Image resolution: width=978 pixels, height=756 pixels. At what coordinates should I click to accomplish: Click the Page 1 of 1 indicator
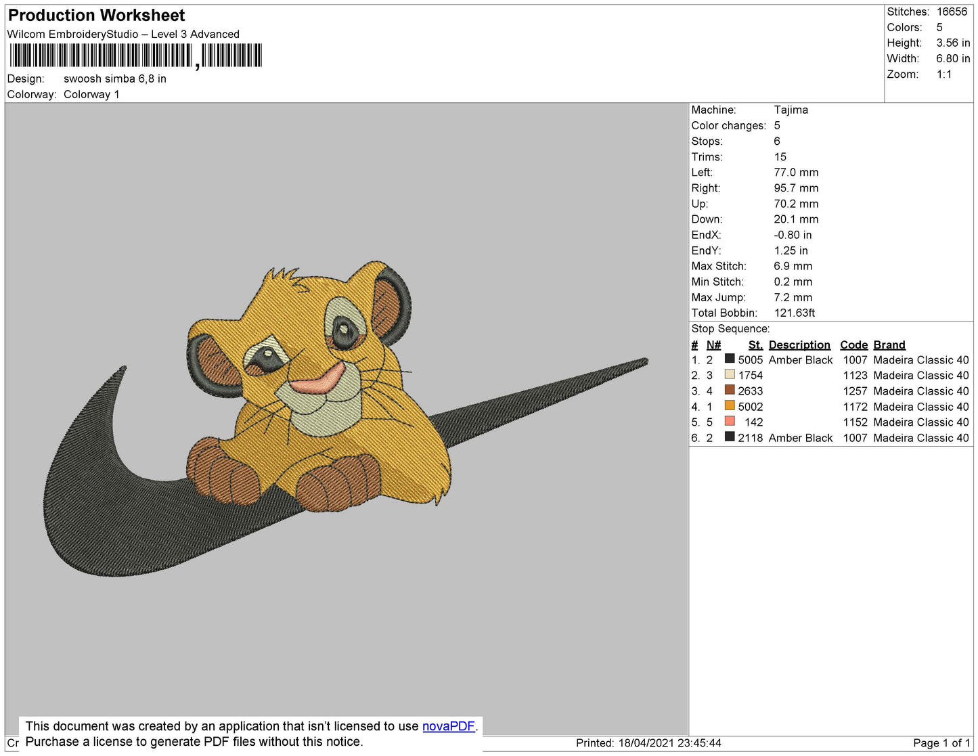[x=941, y=743]
